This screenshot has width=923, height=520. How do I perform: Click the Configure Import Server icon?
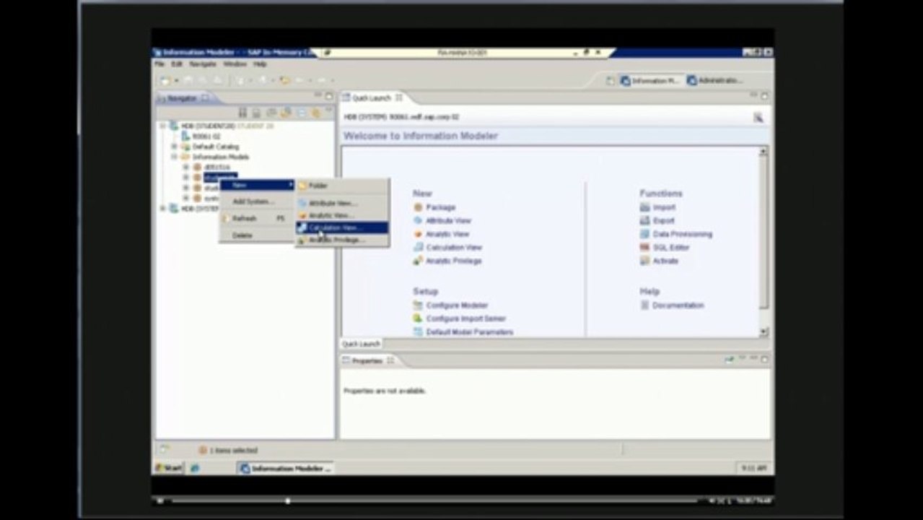click(418, 318)
